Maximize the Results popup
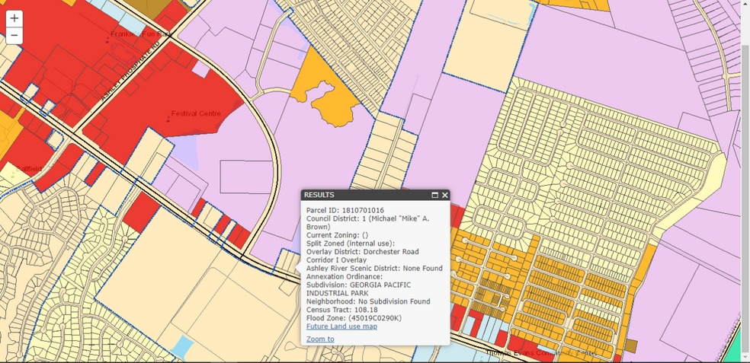750x363 pixels. pyautogui.click(x=435, y=195)
